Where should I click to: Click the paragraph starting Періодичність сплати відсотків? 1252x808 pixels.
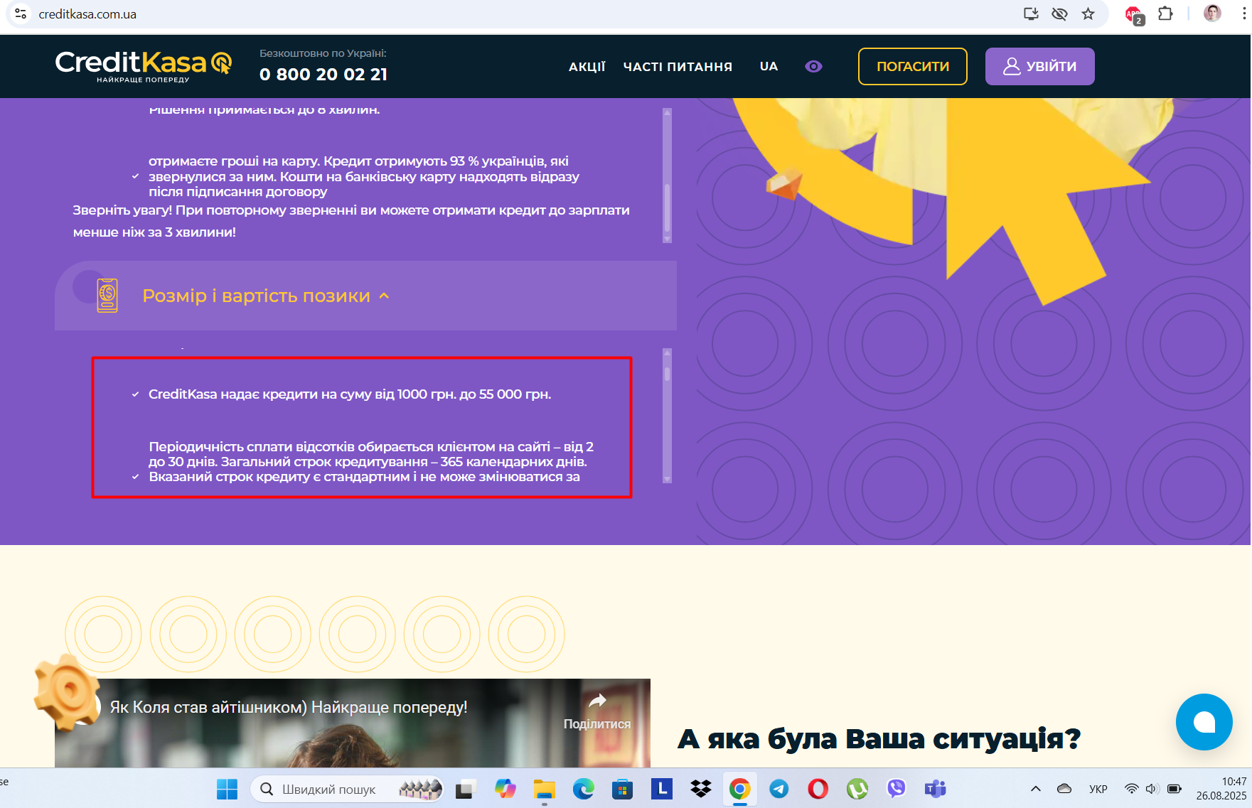(x=371, y=462)
